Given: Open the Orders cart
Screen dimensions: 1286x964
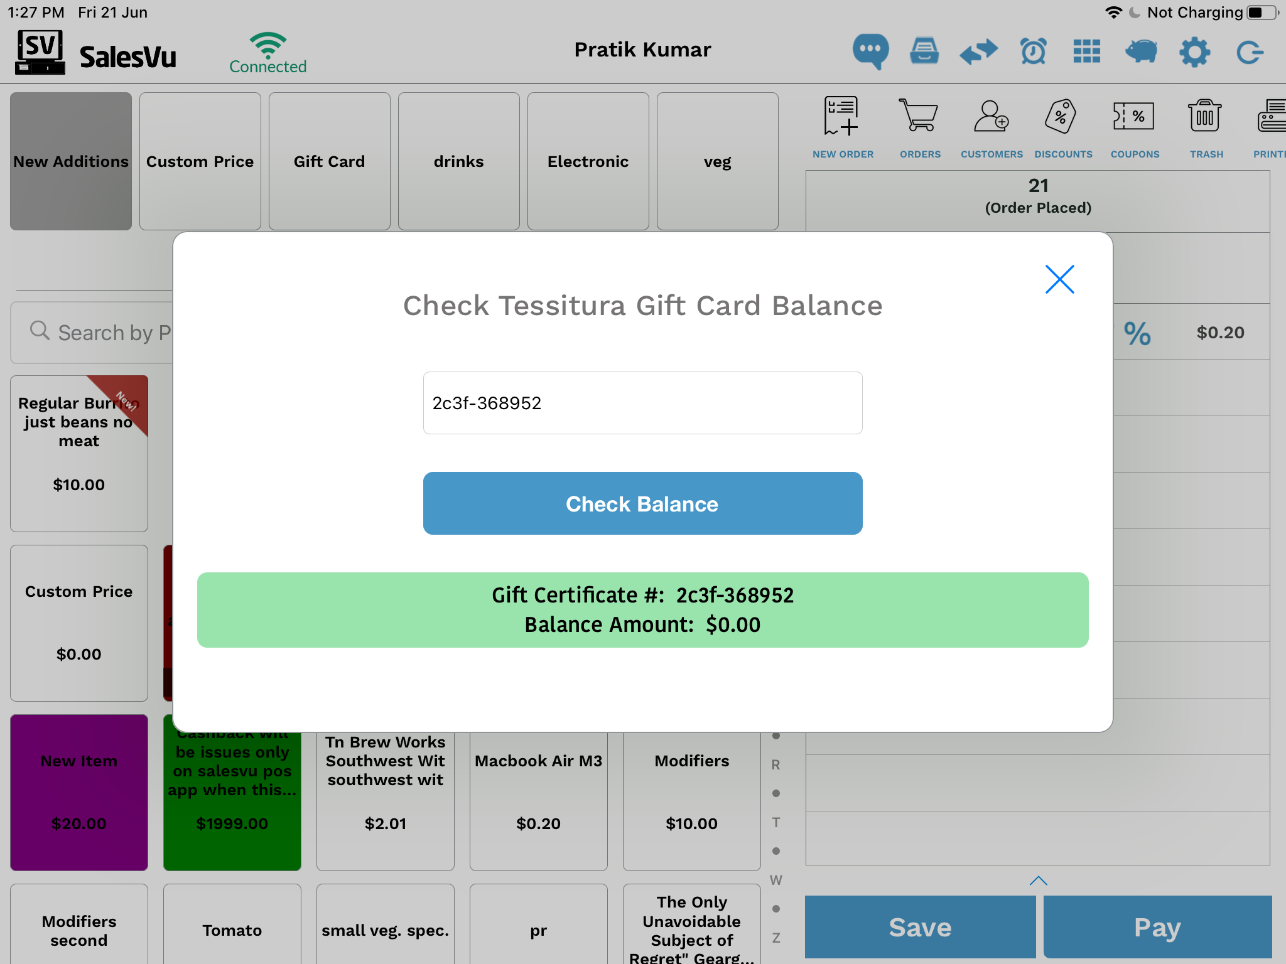Looking at the screenshot, I should click(920, 128).
